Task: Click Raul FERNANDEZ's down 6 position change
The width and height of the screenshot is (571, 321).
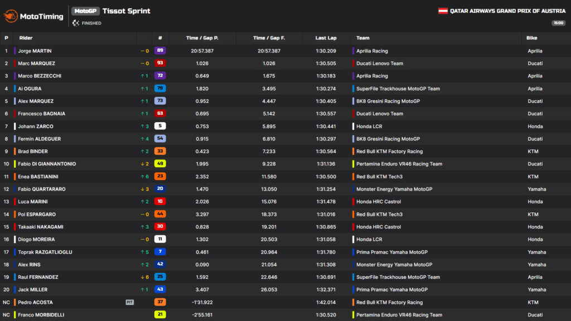Action: [x=144, y=277]
